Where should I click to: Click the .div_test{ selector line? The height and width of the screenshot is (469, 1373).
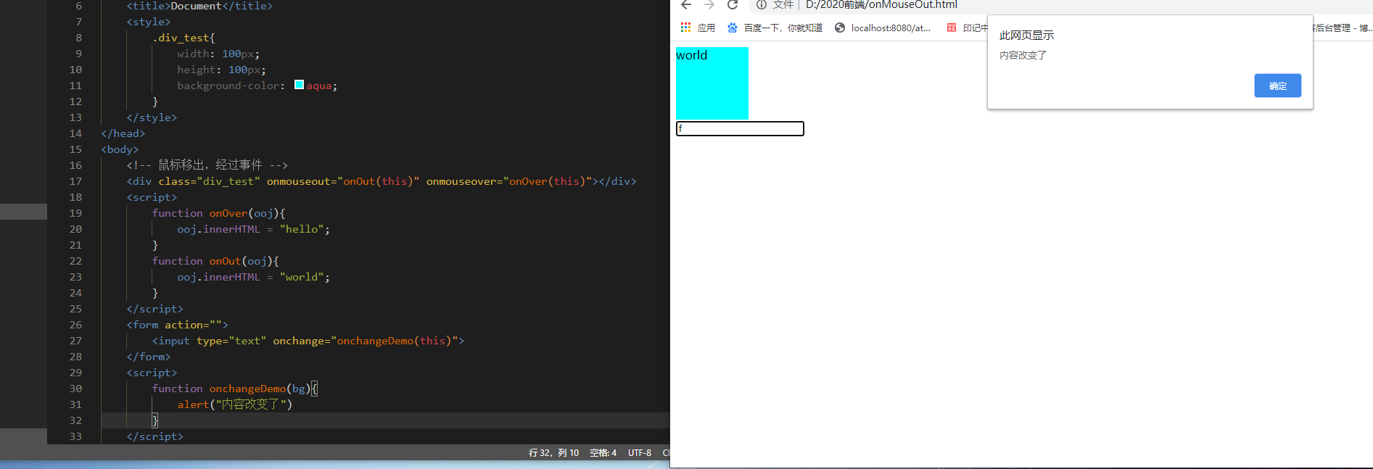[184, 38]
